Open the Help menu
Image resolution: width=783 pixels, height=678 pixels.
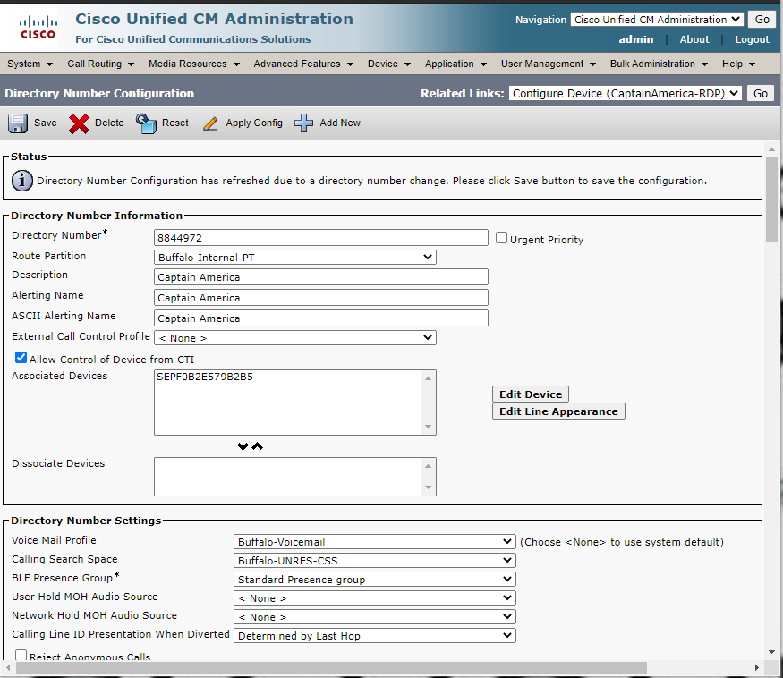click(738, 64)
